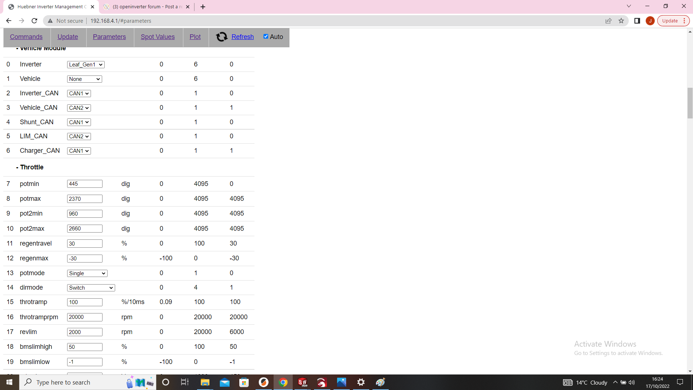Open the Inverter Leaf_Gen1 dropdown
This screenshot has width=693, height=390.
(86, 65)
